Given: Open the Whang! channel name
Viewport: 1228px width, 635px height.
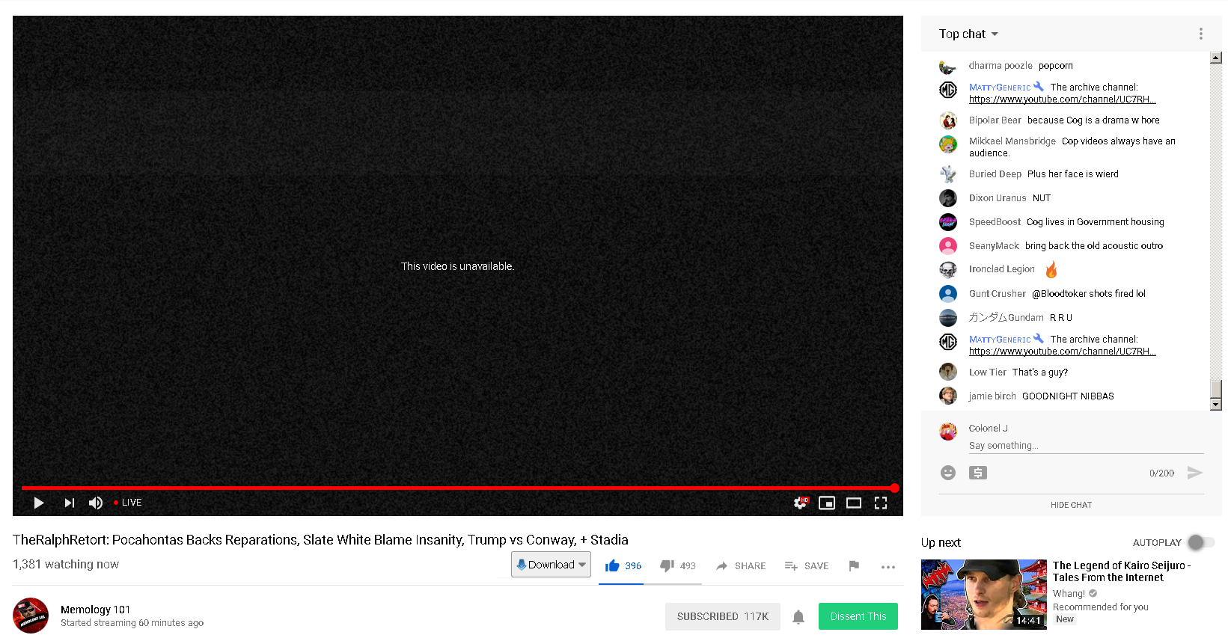Looking at the screenshot, I should (x=1069, y=594).
